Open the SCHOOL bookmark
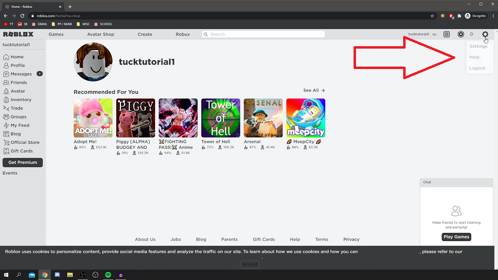Viewport: 498px width, 280px height. coord(103,24)
